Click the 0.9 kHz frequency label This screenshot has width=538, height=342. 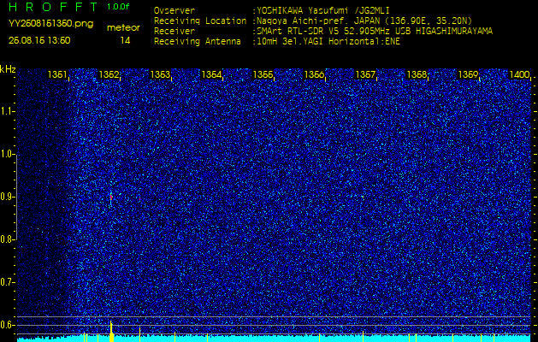7,197
